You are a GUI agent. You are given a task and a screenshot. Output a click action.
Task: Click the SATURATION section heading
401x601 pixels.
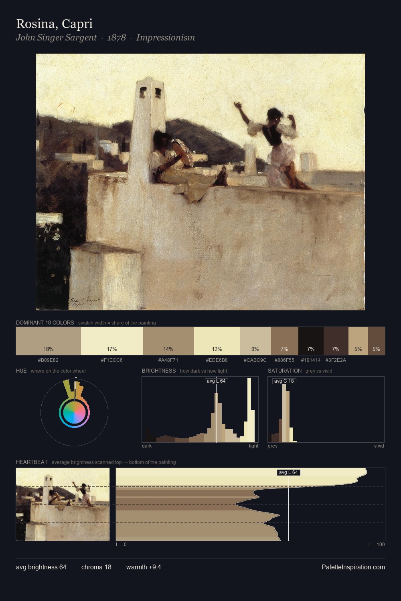coord(285,371)
